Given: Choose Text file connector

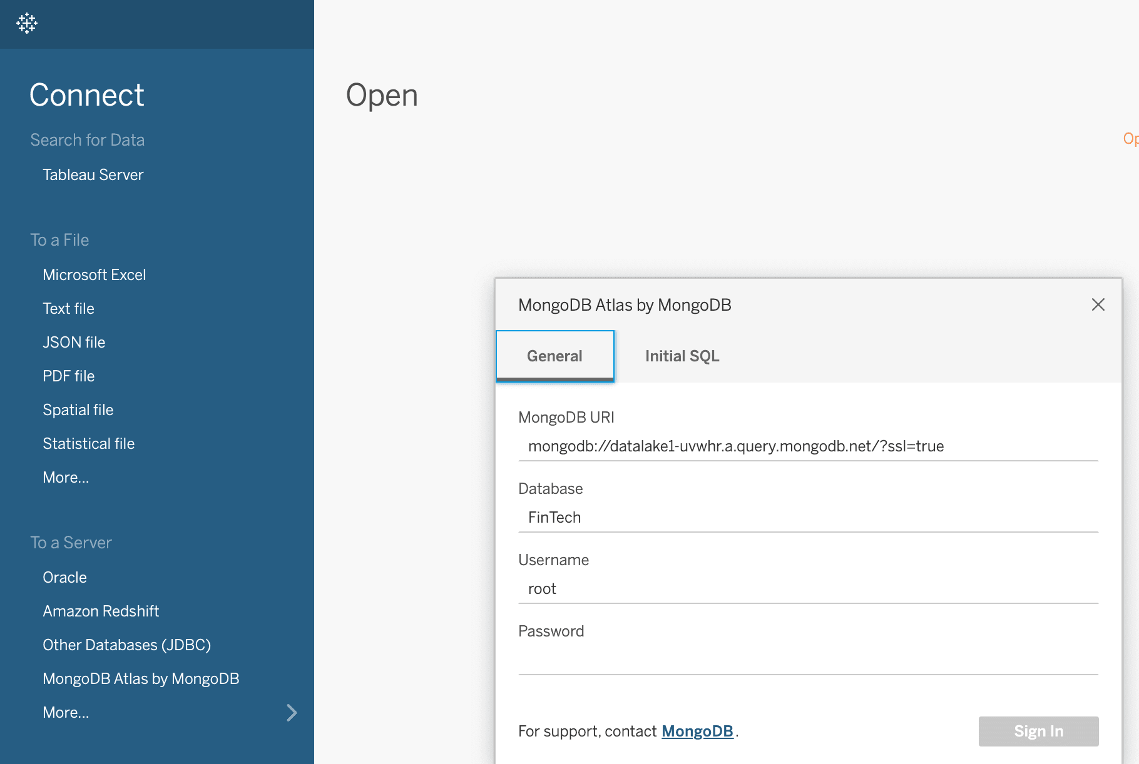Looking at the screenshot, I should 68,308.
